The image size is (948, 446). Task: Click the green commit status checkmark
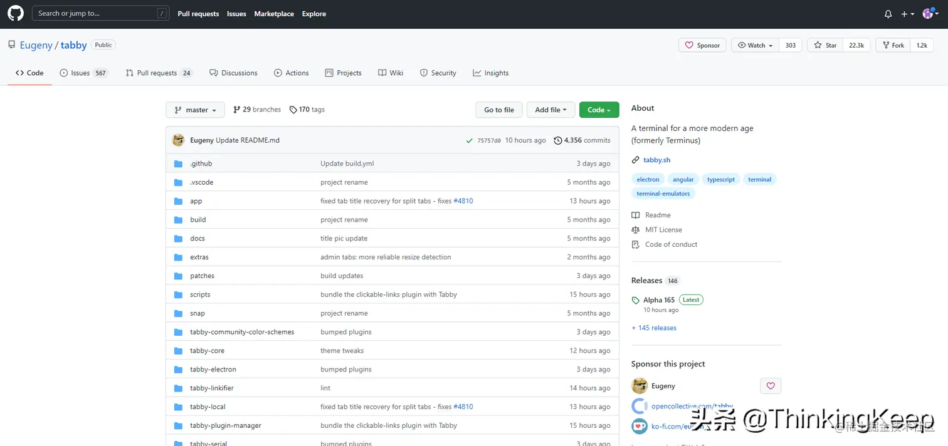click(469, 141)
